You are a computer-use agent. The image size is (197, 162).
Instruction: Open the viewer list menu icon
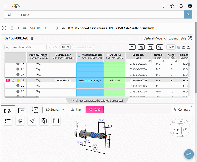tap(8, 121)
